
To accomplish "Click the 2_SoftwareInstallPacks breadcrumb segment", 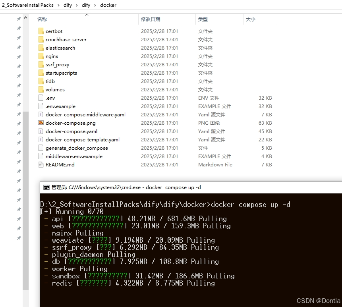I will point(28,5).
